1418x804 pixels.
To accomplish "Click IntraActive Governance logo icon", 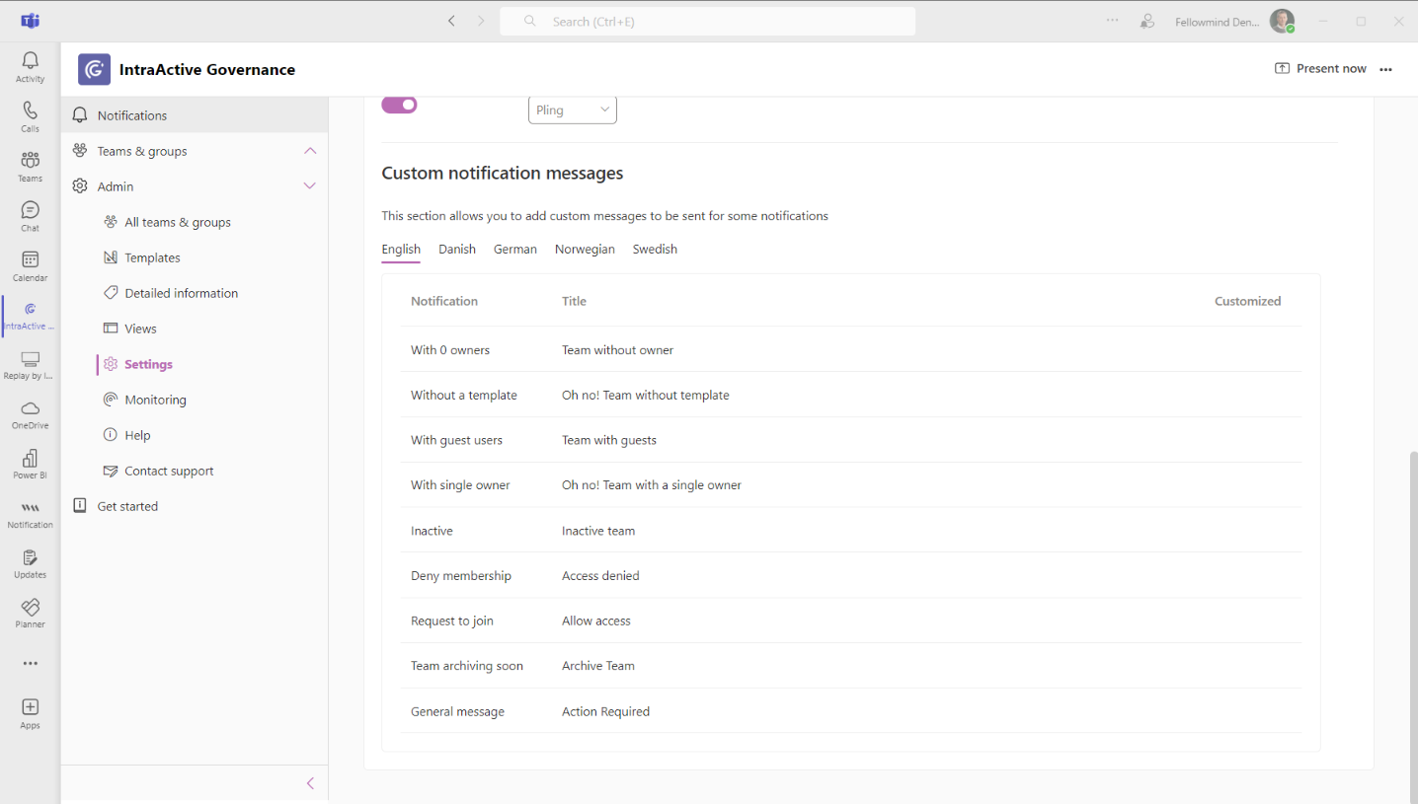I will click(94, 69).
